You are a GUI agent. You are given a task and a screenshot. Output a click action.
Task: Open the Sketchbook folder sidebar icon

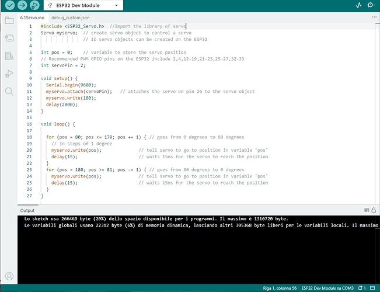(x=9, y=20)
